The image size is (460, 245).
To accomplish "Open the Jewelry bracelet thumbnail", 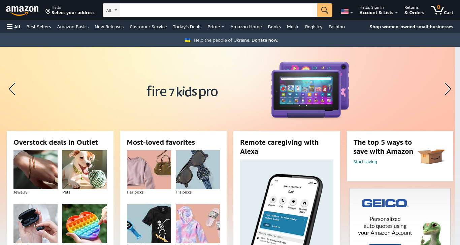I will coord(36,170).
